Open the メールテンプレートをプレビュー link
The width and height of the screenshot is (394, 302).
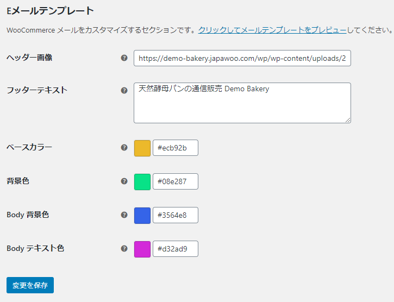tap(273, 30)
